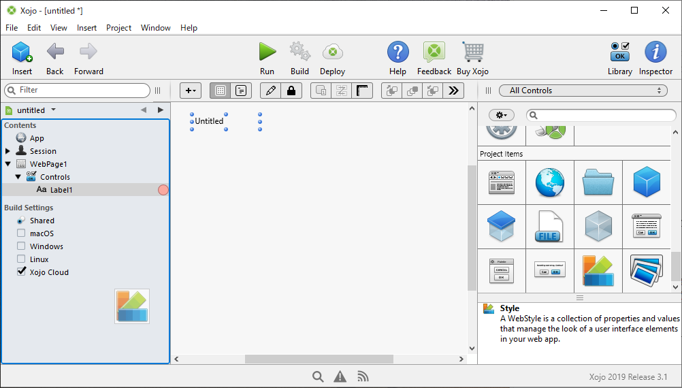Open the File menu
Screen dimensions: 682x388
(x=12, y=28)
